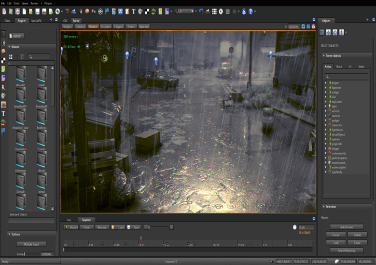Click the help question mark icon
Image resolution: width=376 pixels, height=265 pixels.
(251, 11)
